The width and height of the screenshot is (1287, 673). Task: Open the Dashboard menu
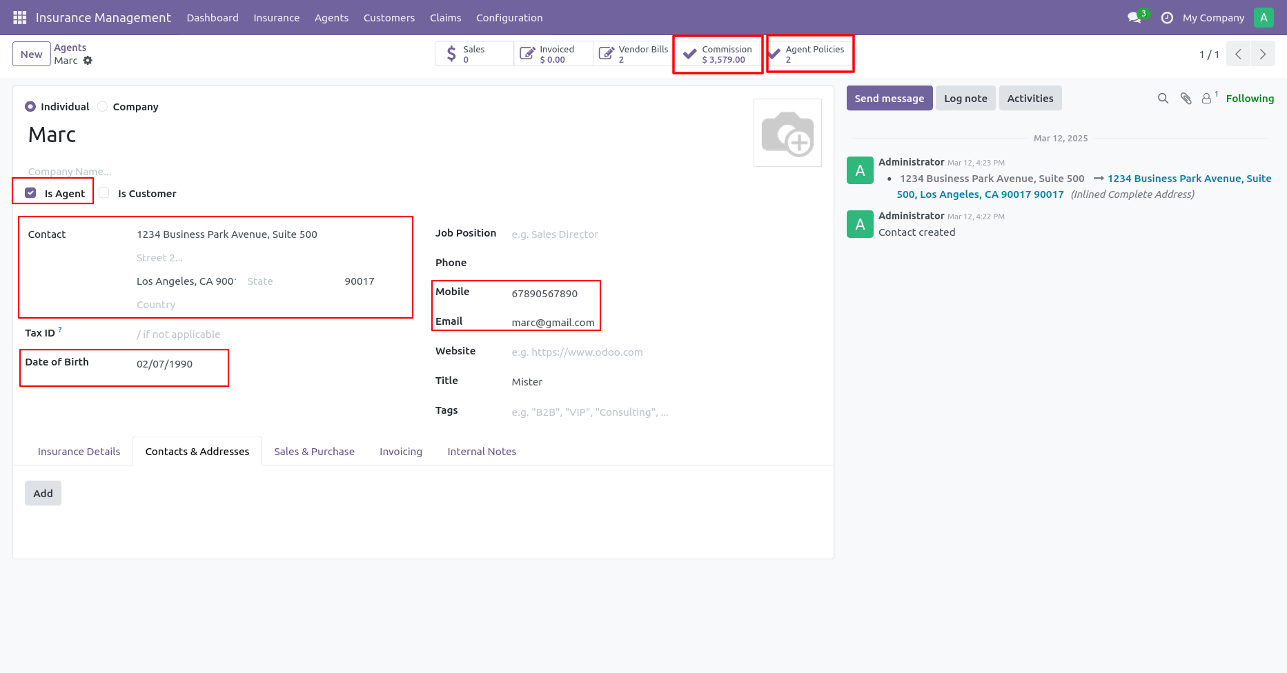coord(213,17)
